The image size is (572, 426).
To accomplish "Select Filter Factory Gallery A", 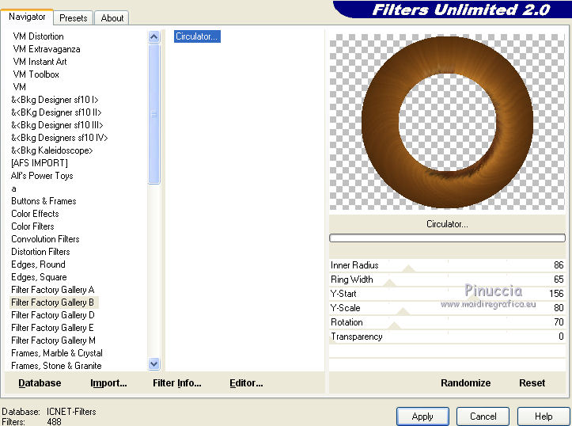I will tap(53, 290).
